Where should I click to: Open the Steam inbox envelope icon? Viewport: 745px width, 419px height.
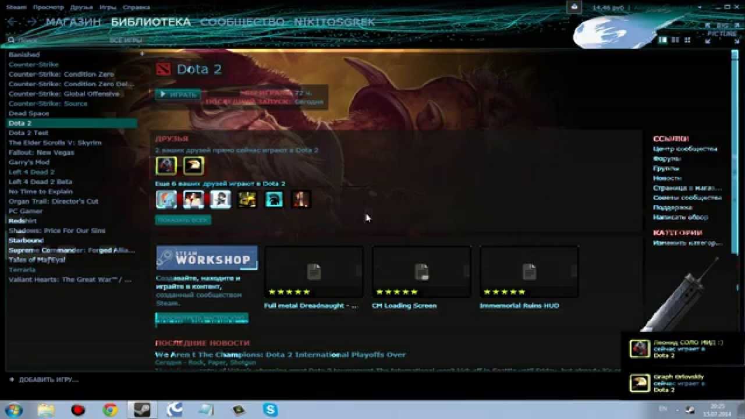pos(574,7)
